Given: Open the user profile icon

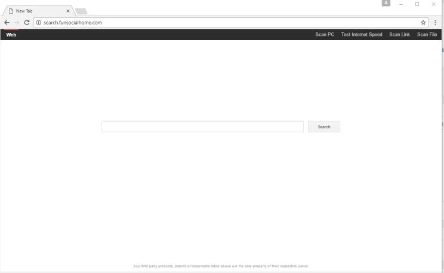Looking at the screenshot, I should (386, 3).
